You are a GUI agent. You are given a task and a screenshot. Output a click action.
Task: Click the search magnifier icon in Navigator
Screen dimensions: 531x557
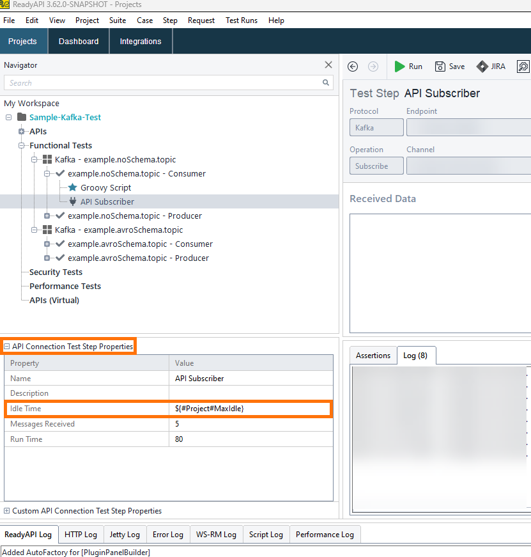(x=326, y=82)
